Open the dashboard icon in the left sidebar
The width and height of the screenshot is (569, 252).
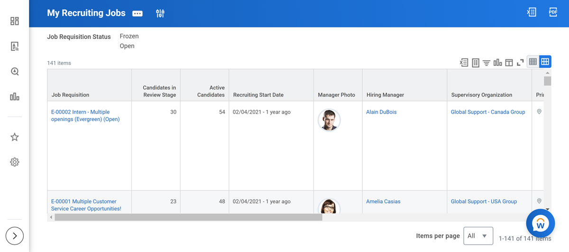click(15, 21)
